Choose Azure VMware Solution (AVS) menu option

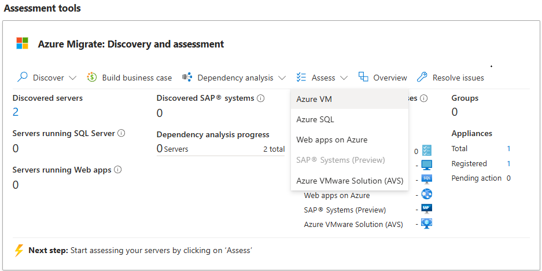(x=349, y=181)
